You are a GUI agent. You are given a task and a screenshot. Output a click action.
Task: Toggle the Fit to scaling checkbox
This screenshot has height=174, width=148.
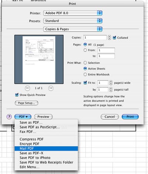click(85, 83)
